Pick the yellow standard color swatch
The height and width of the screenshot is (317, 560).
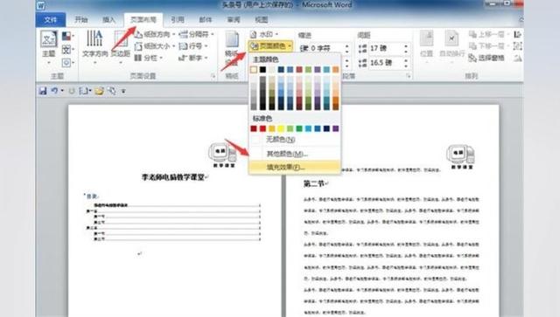tap(281, 128)
